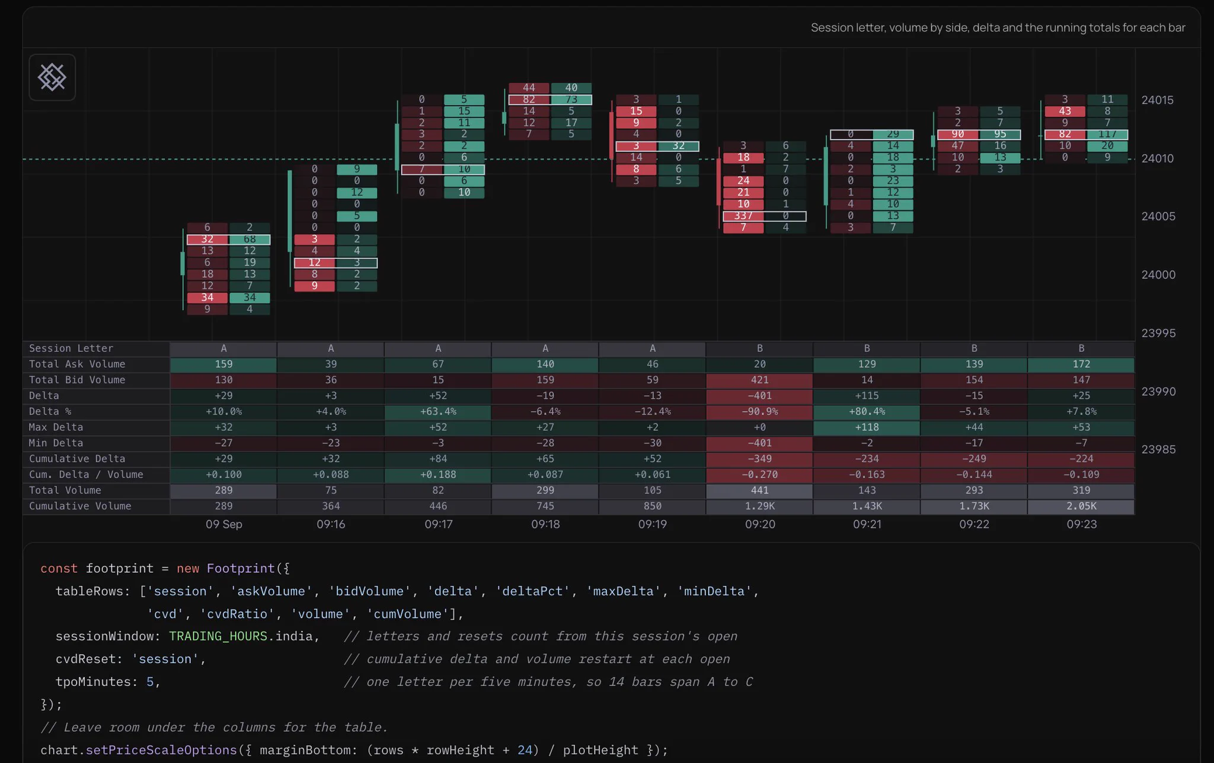The width and height of the screenshot is (1214, 763).
Task: Click the 24010 price axis label
Action: tap(1157, 159)
